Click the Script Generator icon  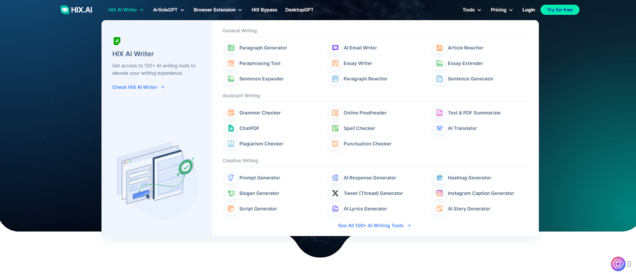click(x=231, y=209)
